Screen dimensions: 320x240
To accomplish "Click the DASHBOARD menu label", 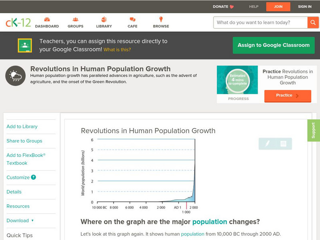I will pos(47,26).
